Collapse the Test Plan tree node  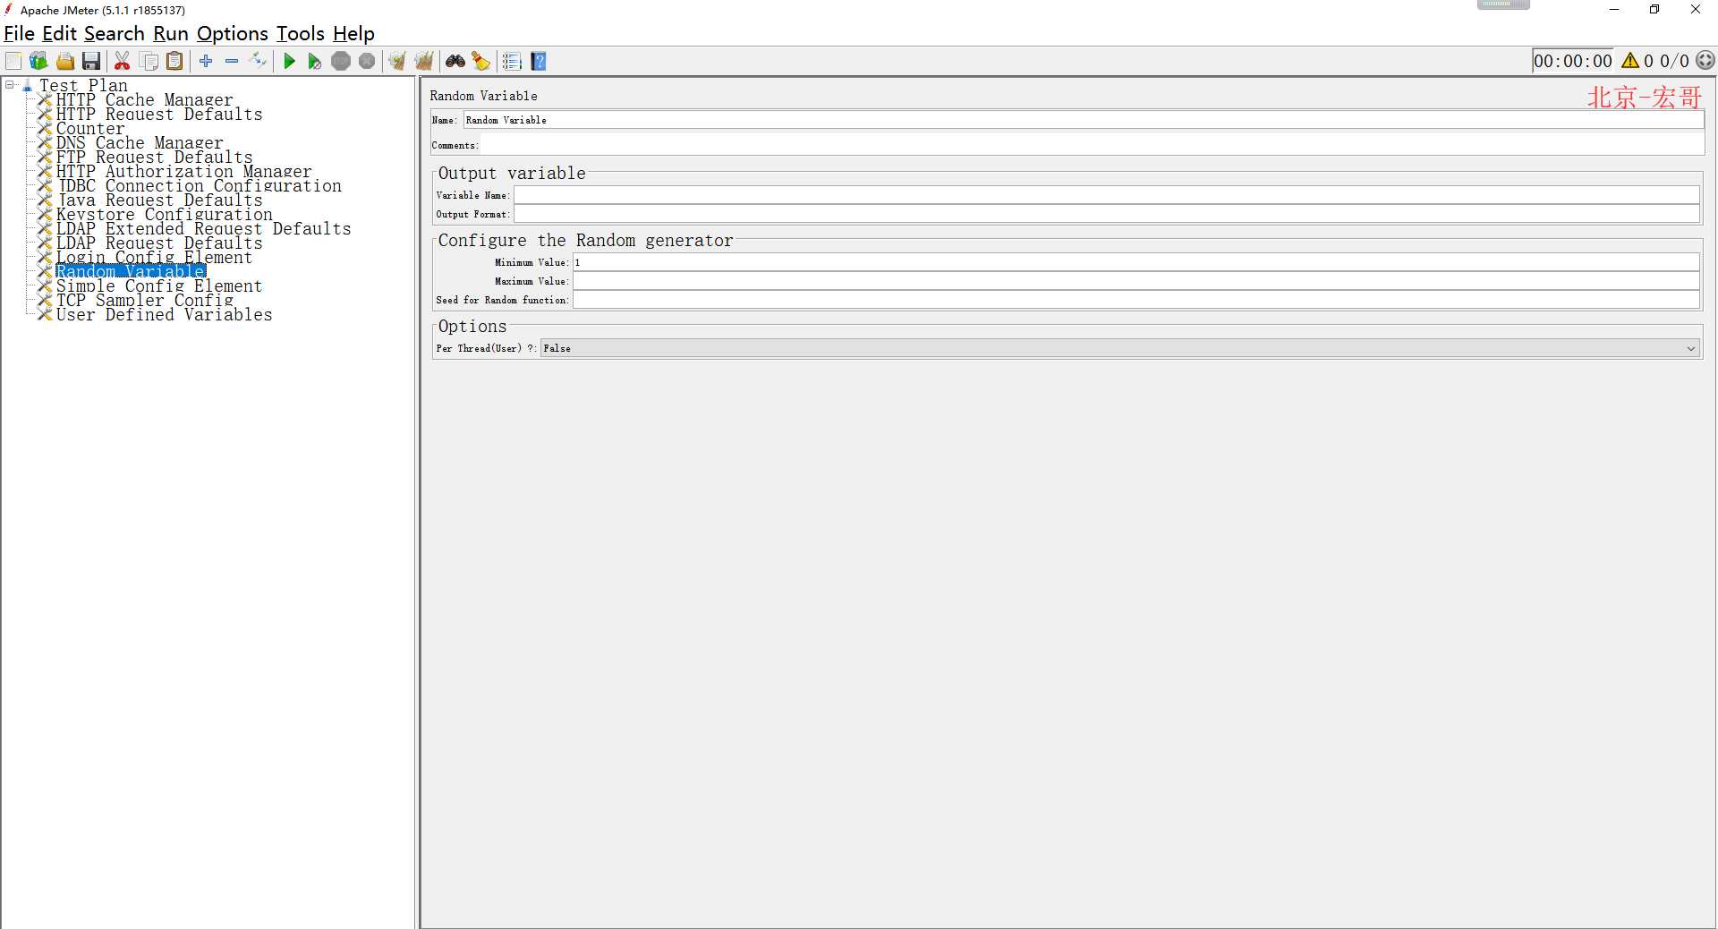pos(10,85)
